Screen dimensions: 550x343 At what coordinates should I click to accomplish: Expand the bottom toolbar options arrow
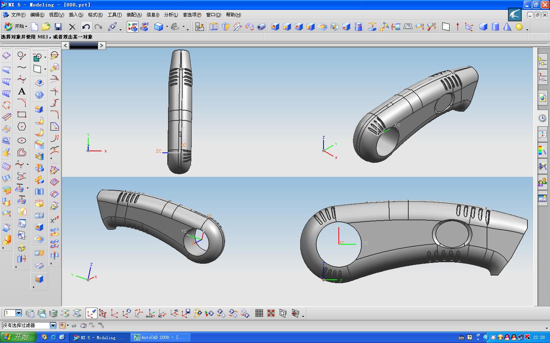point(303,316)
